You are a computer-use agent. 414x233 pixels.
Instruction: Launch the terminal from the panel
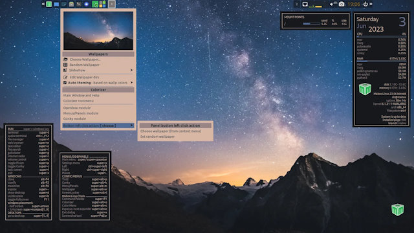79,4
